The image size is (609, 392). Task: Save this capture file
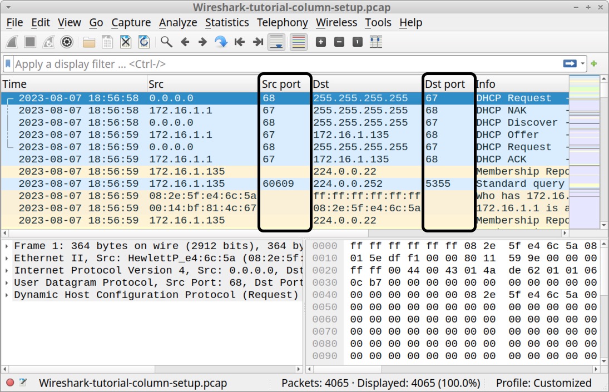107,42
